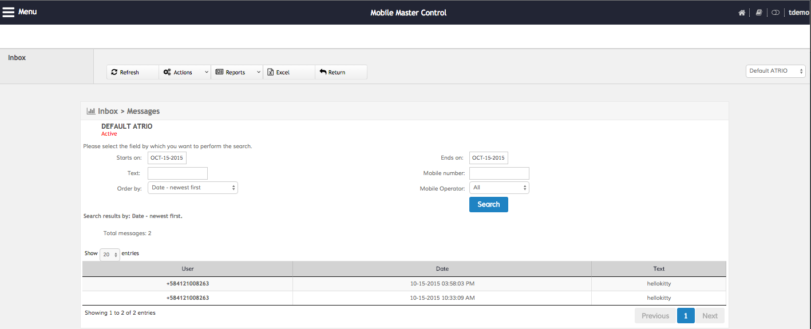Click the Mobile number input field
Image resolution: width=811 pixels, height=329 pixels.
tap(499, 173)
